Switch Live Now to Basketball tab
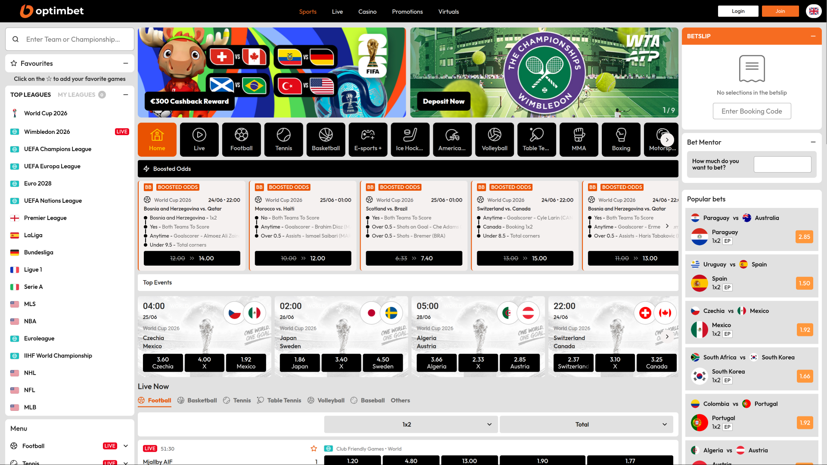This screenshot has height=465, width=827. (197, 400)
